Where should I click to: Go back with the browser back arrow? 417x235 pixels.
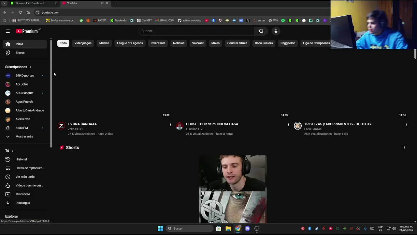coord(5,12)
